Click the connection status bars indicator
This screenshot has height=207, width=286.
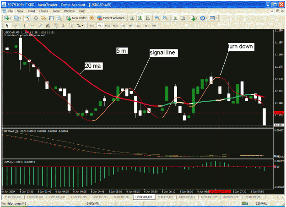click(x=245, y=203)
